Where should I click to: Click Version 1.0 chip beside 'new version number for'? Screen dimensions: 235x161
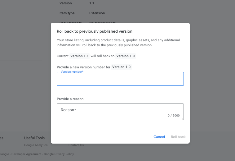[x=121, y=67]
